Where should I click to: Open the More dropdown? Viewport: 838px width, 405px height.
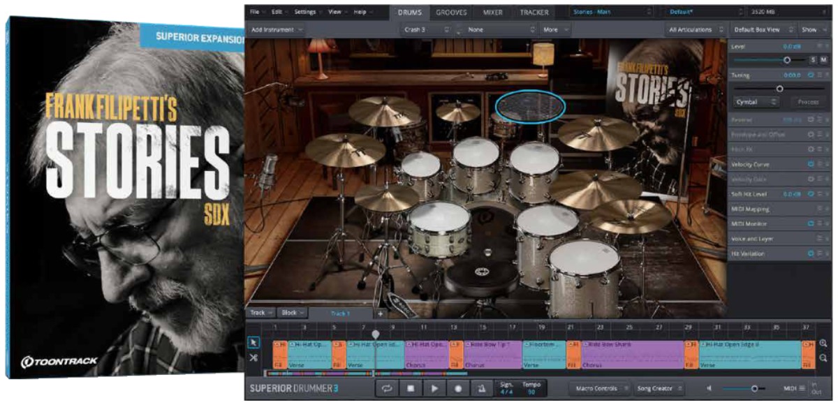click(555, 30)
